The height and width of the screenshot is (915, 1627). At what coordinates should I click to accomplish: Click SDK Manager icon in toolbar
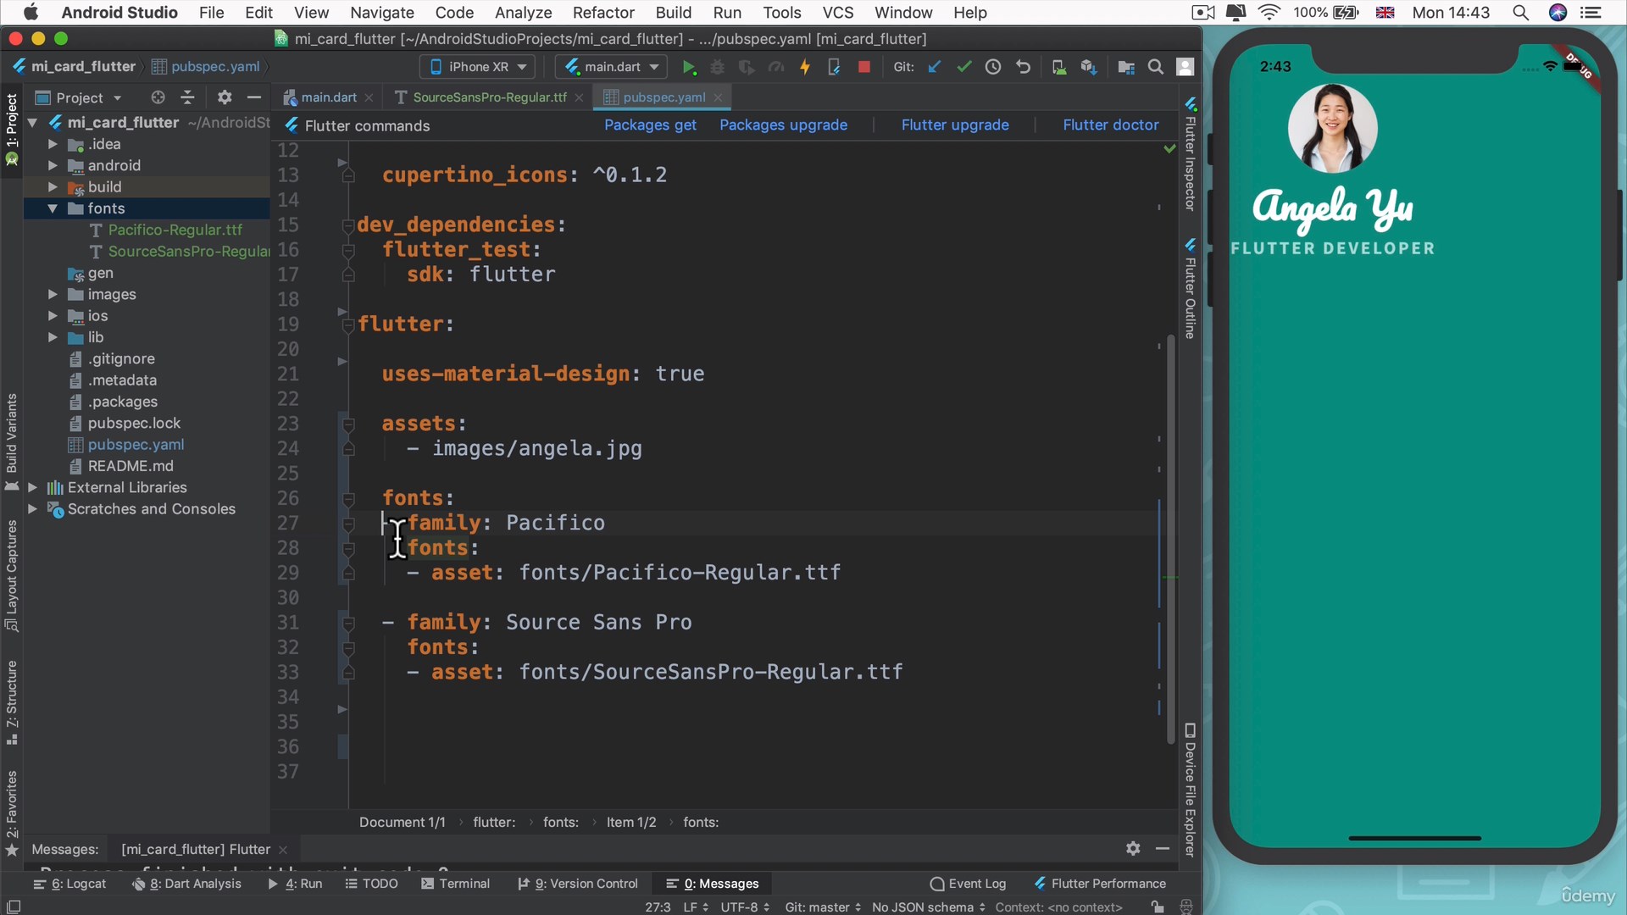coord(1089,67)
